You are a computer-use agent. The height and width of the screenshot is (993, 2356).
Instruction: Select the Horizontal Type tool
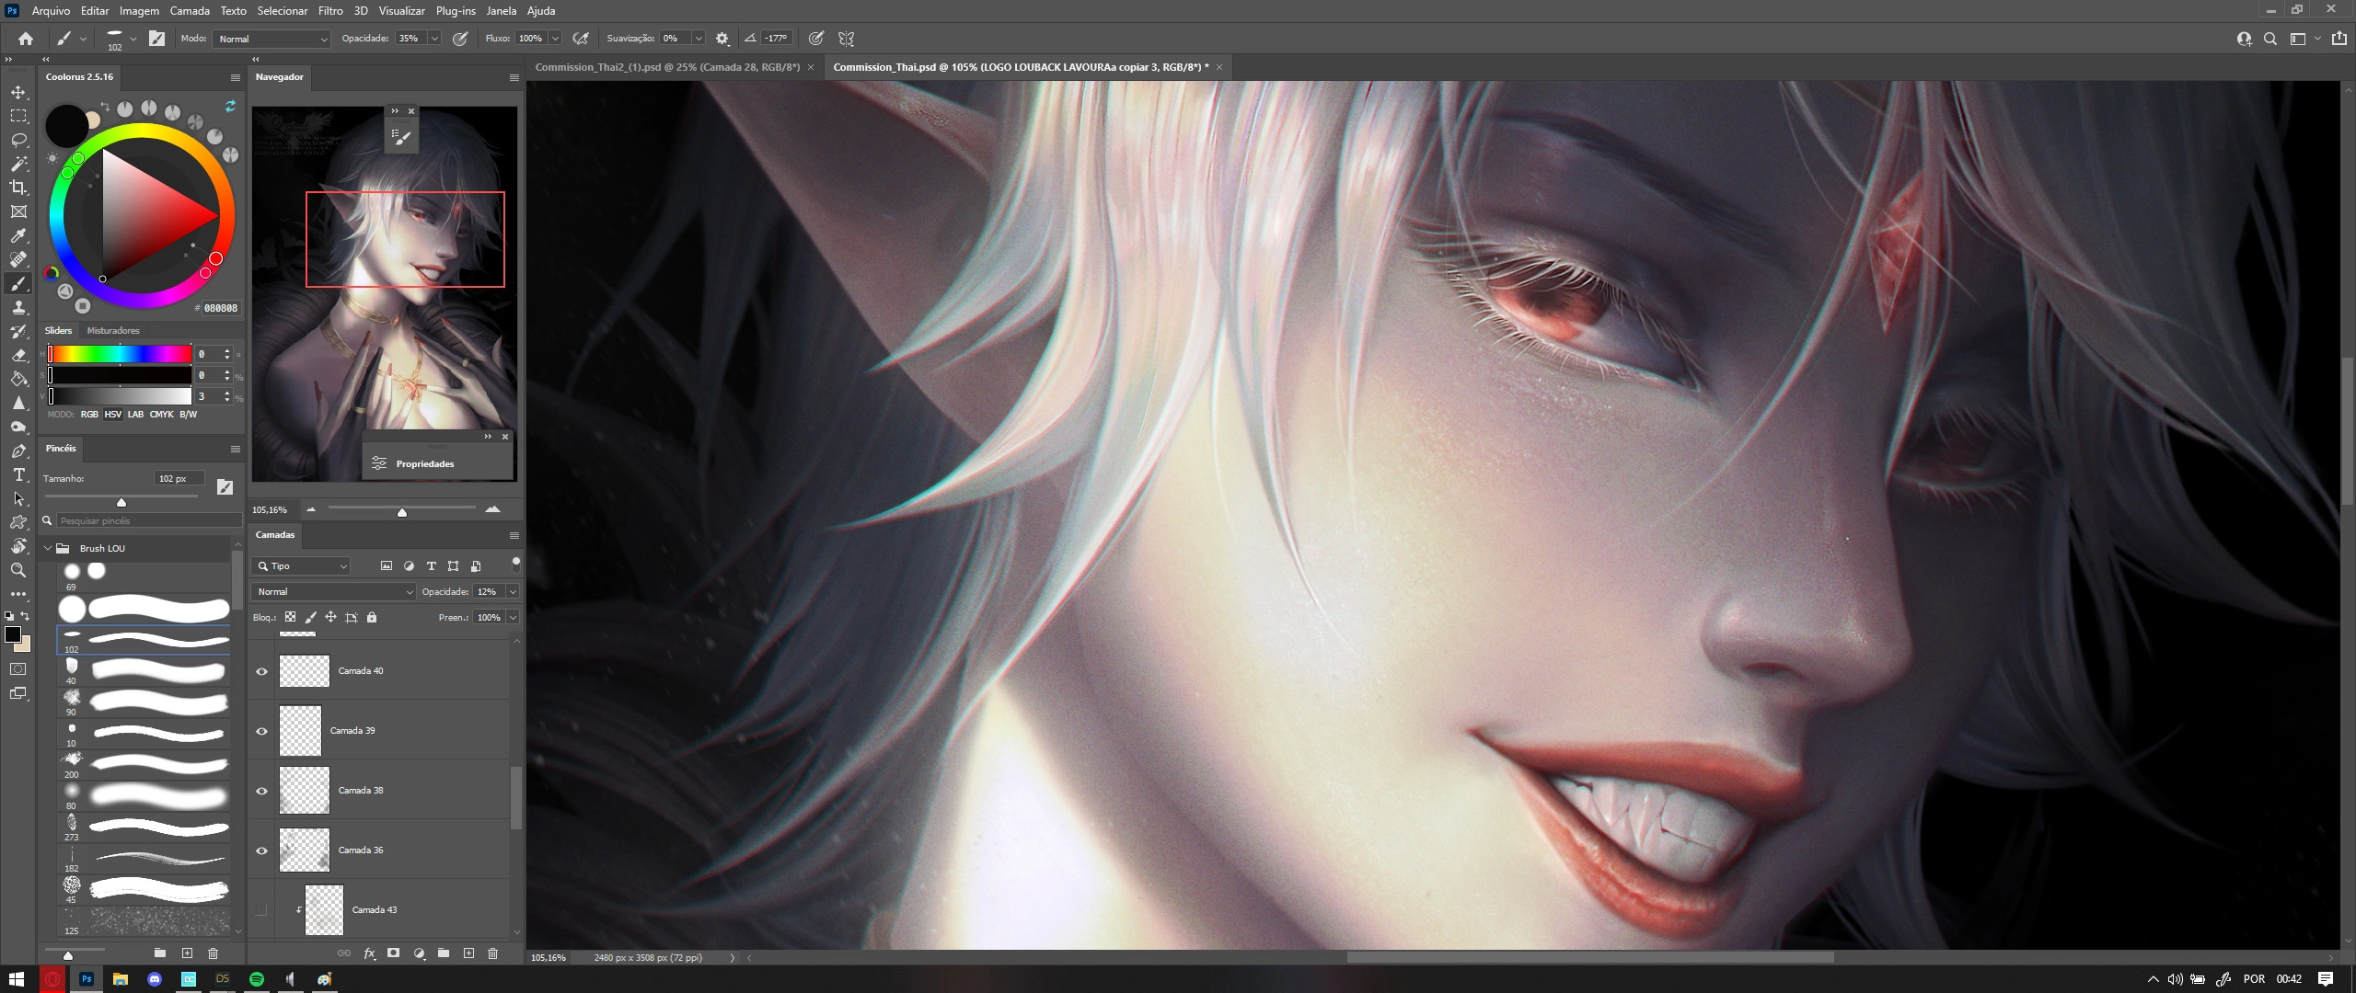18,474
